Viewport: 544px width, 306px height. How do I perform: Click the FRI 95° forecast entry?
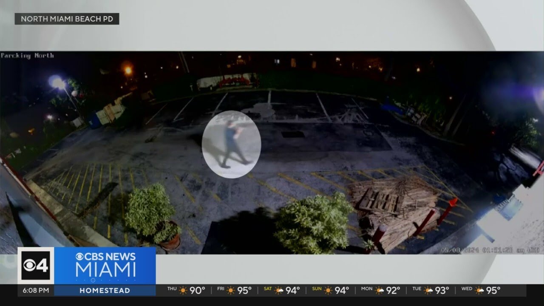click(234, 290)
